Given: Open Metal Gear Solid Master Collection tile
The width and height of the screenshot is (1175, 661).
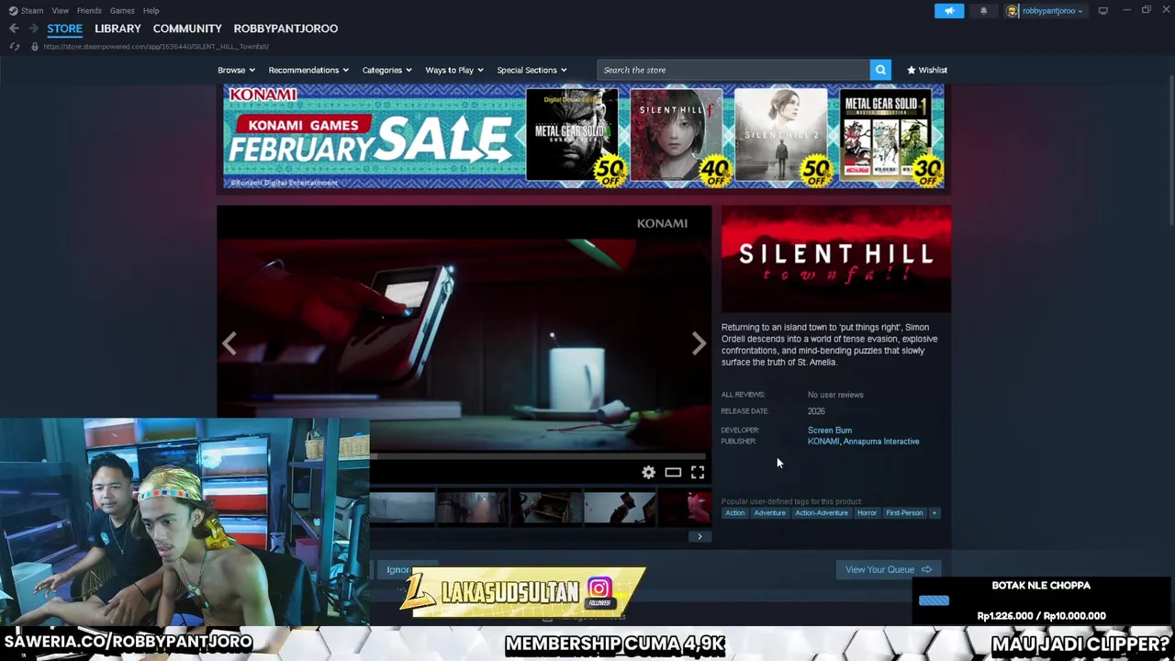Looking at the screenshot, I should 886,137.
